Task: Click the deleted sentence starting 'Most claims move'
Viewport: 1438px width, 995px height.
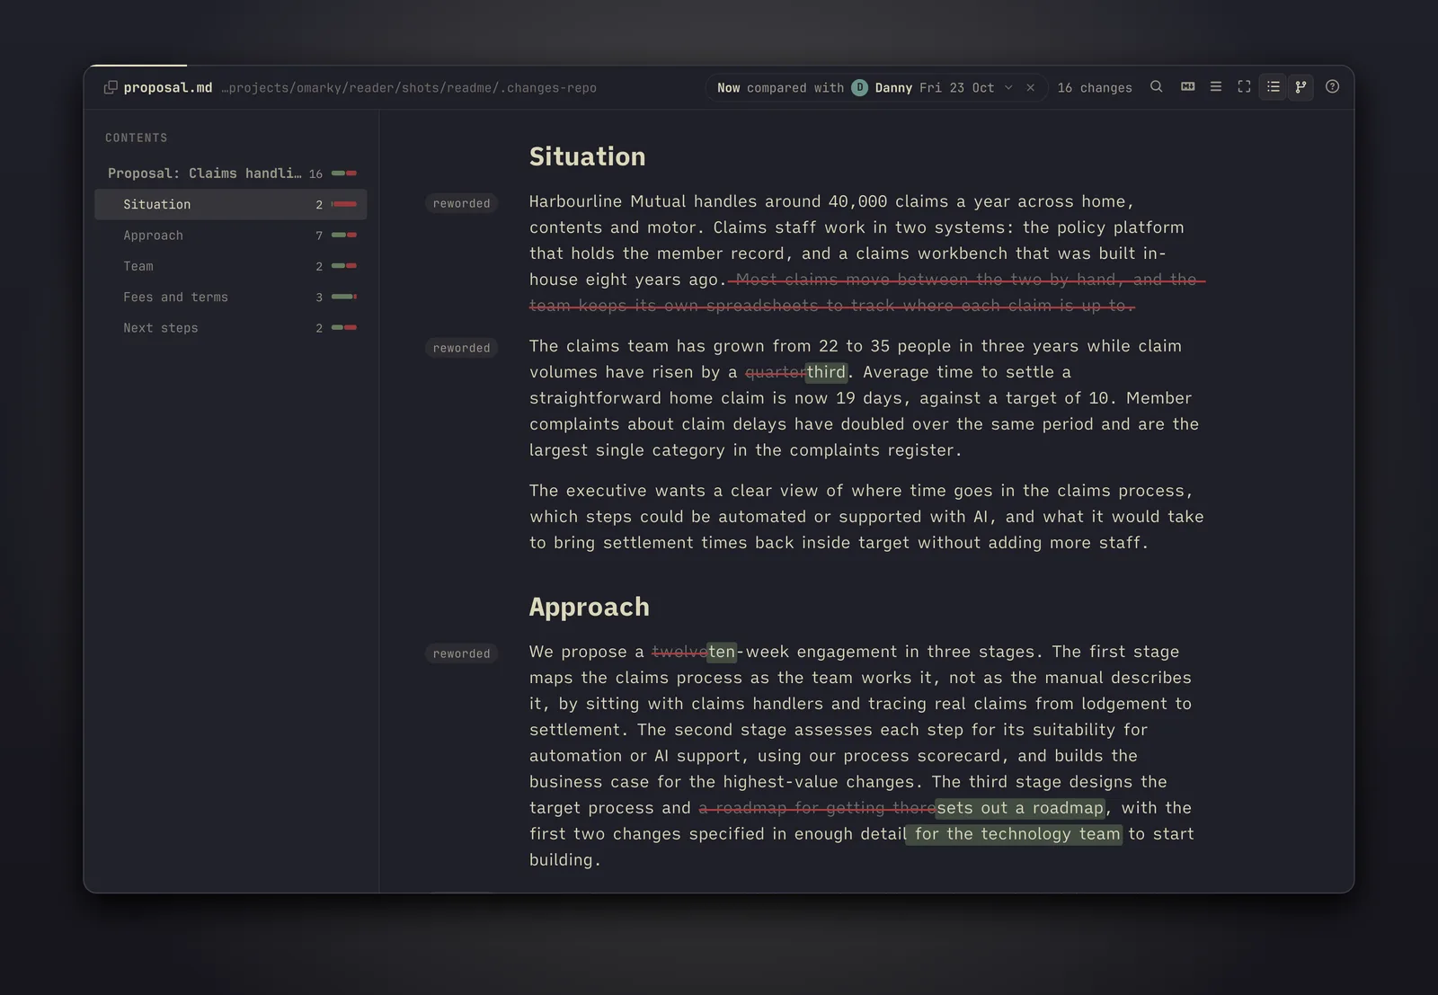Action: coord(867,293)
